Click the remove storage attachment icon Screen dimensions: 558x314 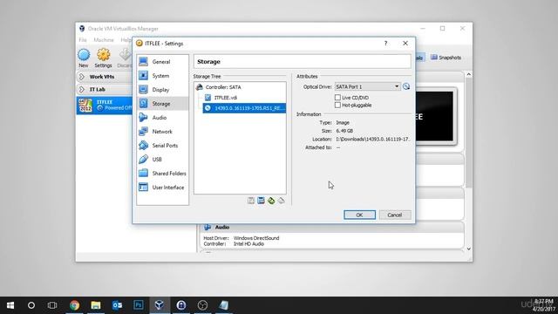click(x=281, y=201)
